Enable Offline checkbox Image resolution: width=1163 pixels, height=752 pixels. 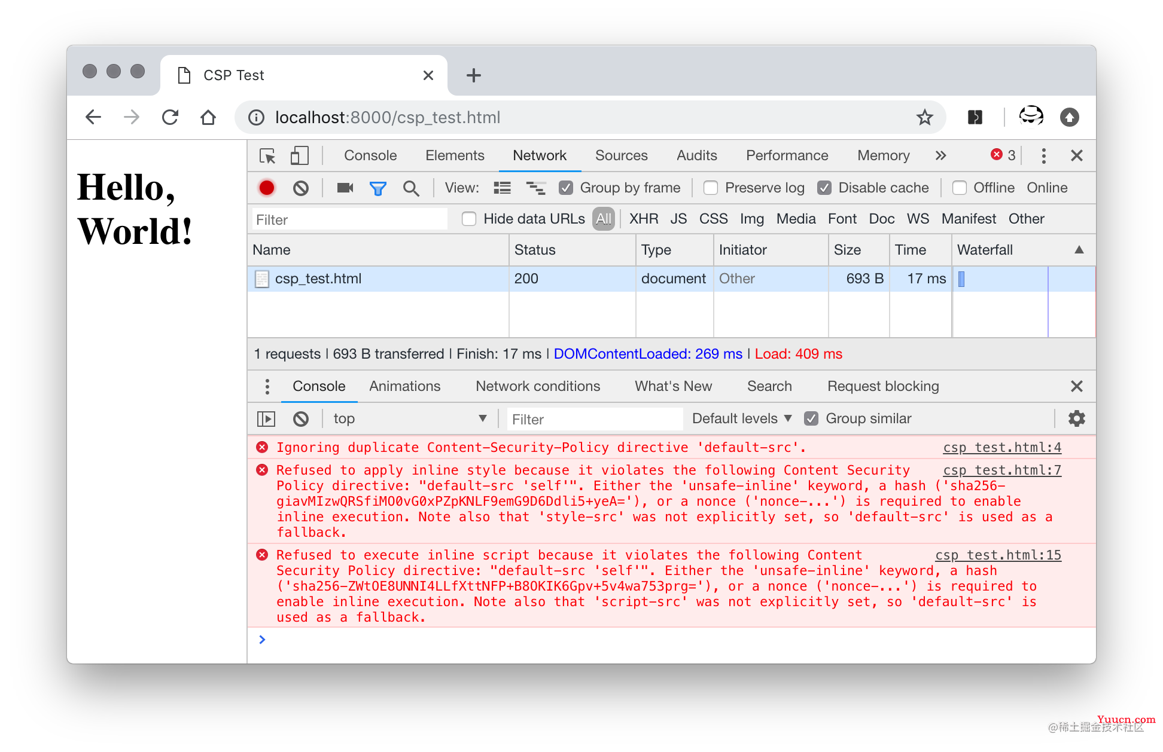960,188
